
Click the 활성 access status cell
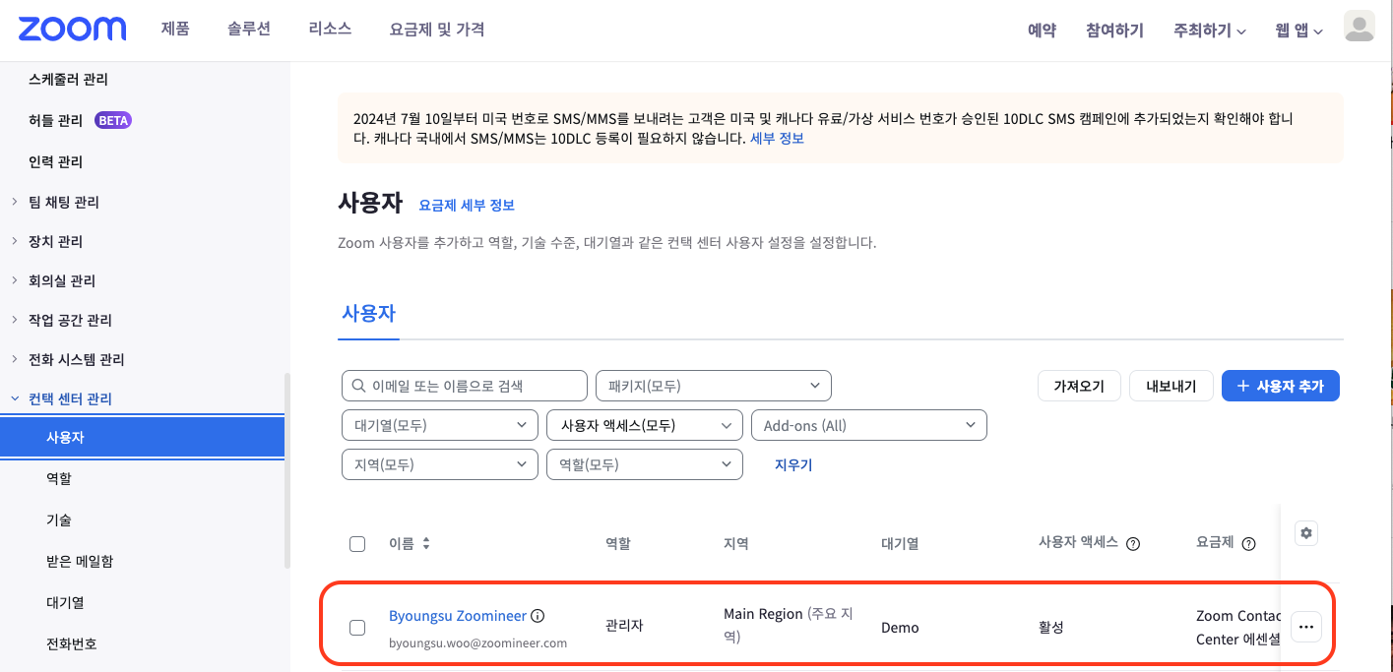(x=1051, y=628)
